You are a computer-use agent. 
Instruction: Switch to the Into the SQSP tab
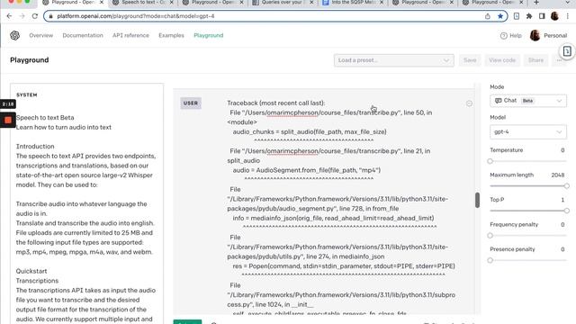[x=352, y=3]
